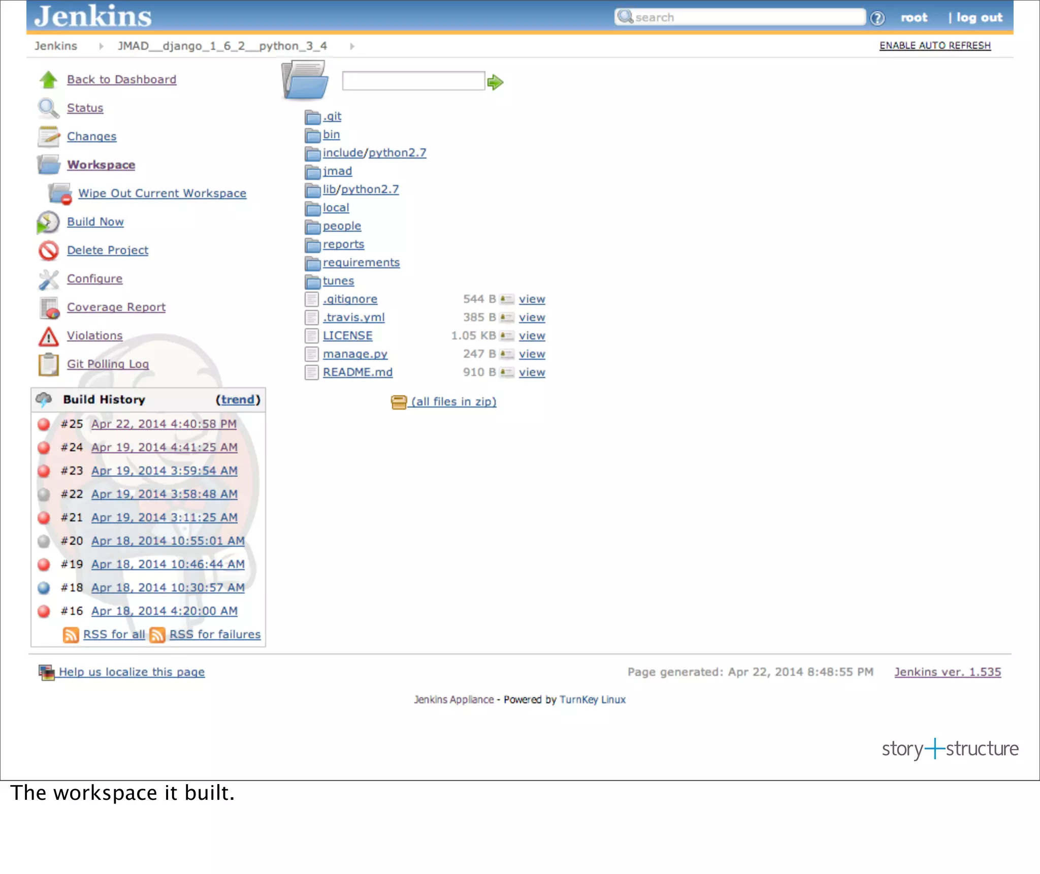Open the python2.7 link under lib
Screen dimensions: 1040x874
(x=370, y=190)
